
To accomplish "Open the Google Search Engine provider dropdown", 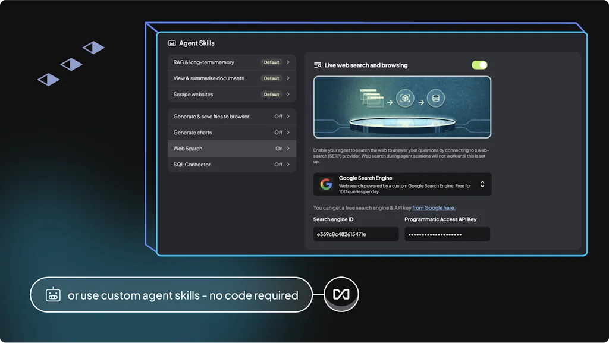I will 482,184.
